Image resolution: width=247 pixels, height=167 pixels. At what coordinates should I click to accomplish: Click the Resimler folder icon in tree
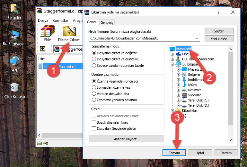[x=184, y=90]
